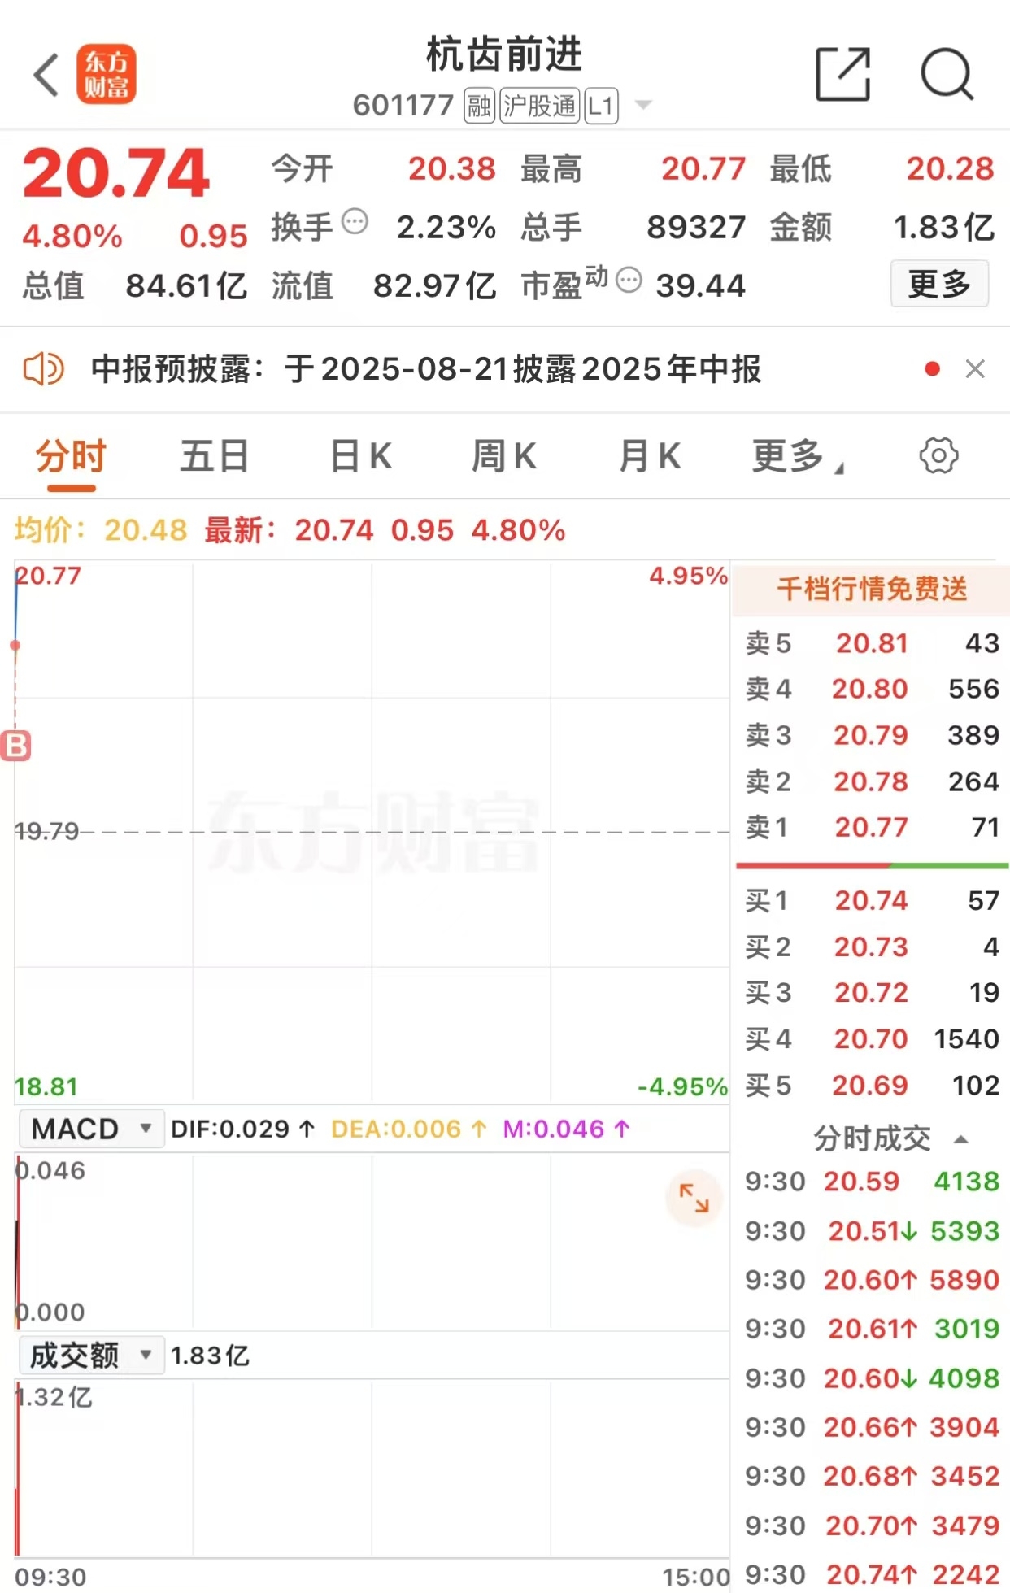Tap the trade row with volume 5890
This screenshot has width=1010, height=1593.
872,1279
